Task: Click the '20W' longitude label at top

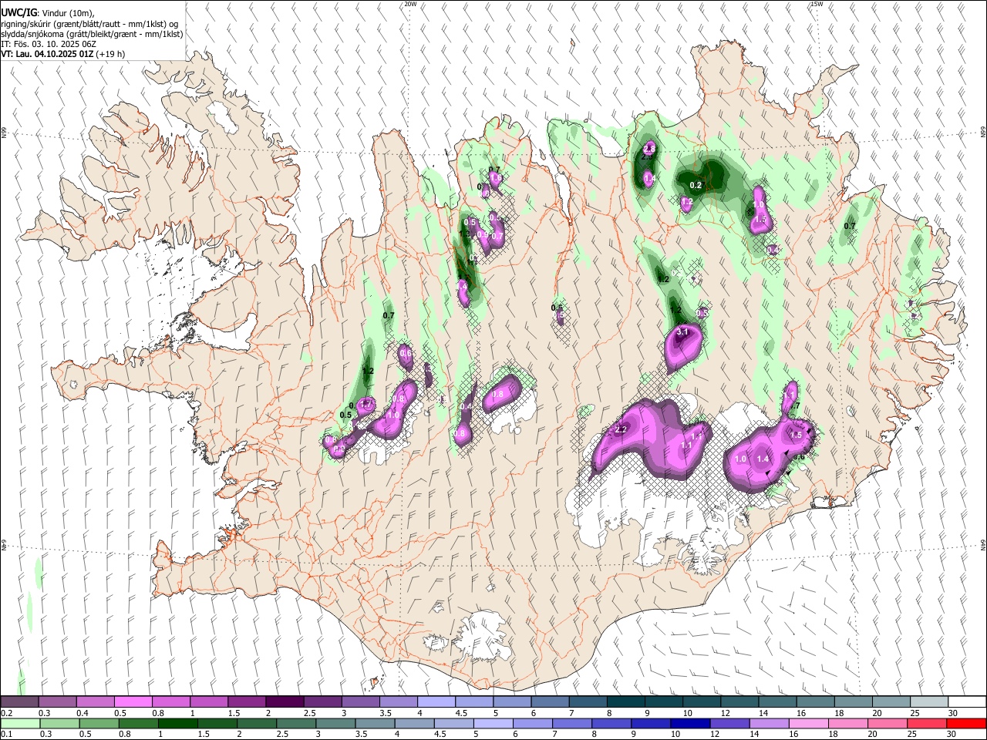Action: coord(410,4)
